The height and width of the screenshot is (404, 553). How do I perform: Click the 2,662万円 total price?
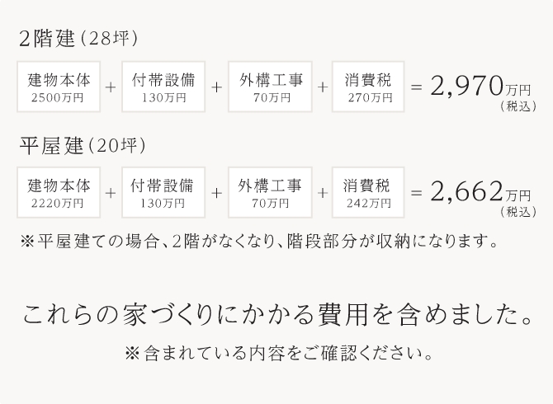tap(480, 192)
